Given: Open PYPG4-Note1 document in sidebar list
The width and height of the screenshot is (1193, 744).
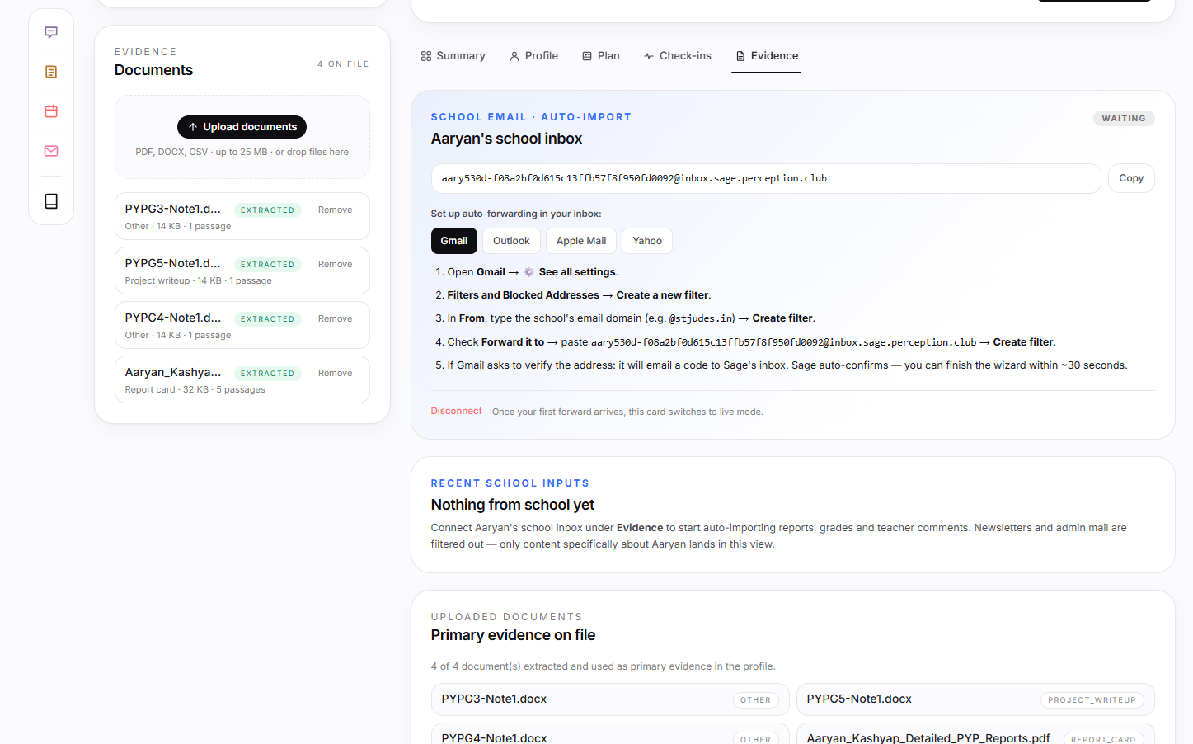Looking at the screenshot, I should (x=242, y=325).
